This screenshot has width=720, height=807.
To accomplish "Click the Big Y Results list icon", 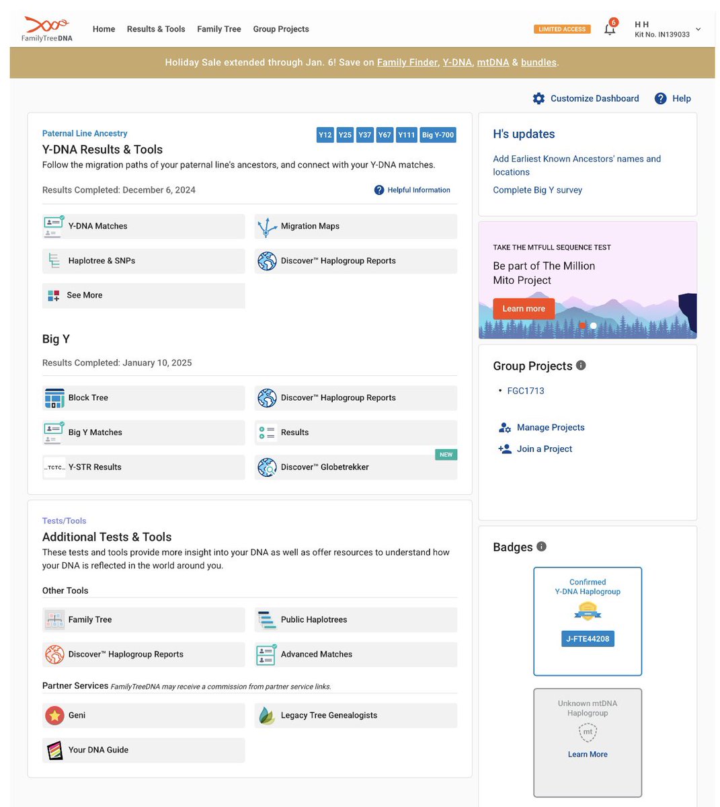I will (x=267, y=432).
